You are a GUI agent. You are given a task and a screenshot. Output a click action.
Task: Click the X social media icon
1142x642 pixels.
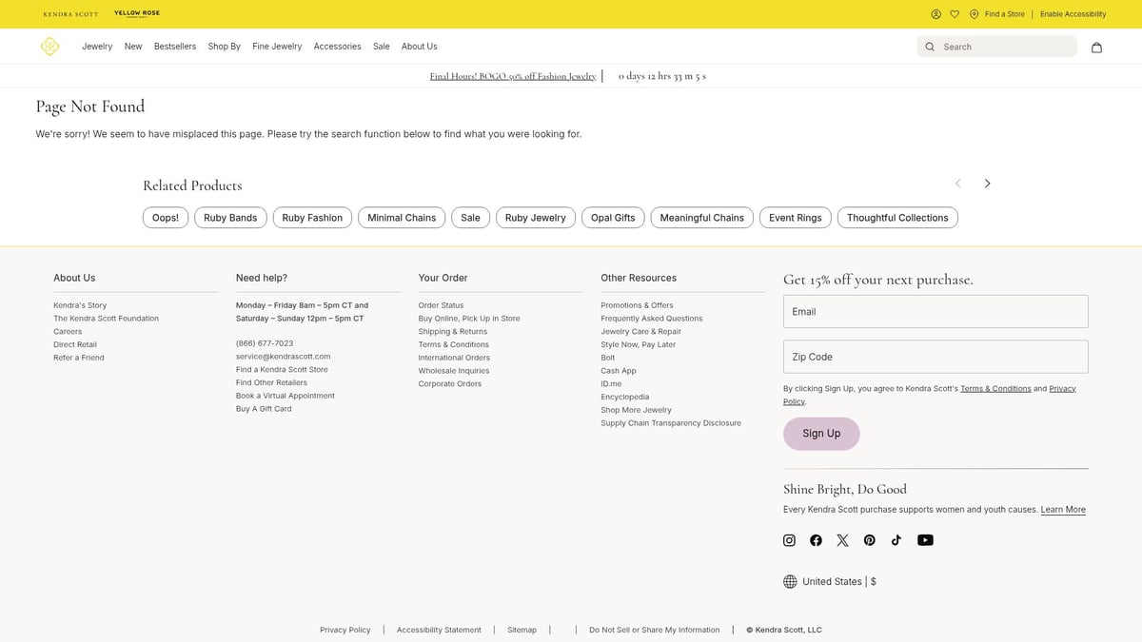click(x=842, y=540)
